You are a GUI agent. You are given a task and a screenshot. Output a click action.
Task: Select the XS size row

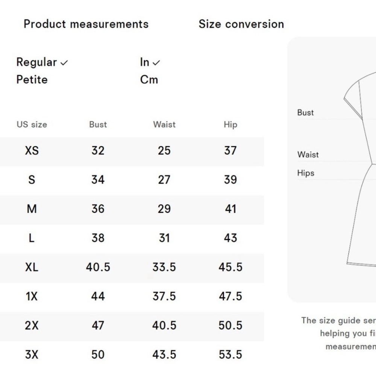click(x=32, y=151)
